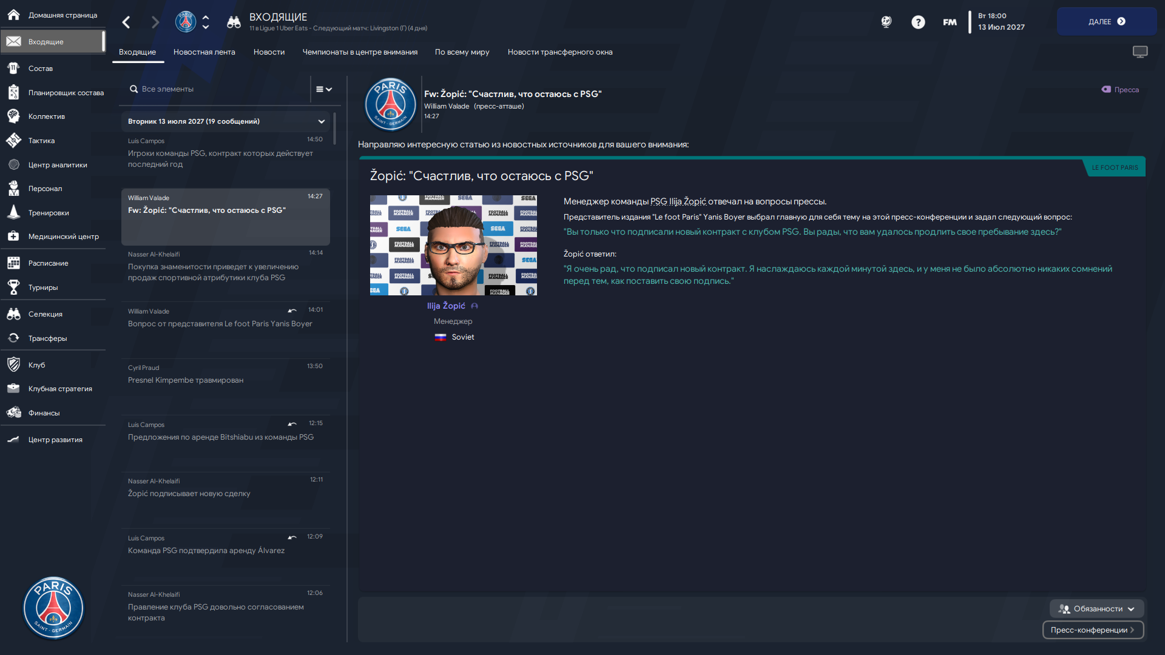Switch to Новости трансферного окна tab
This screenshot has width=1165, height=655.
(560, 52)
